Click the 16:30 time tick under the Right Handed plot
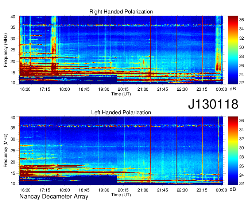Image resolution: width=248 pixels, height=201 pixels. click(25, 89)
